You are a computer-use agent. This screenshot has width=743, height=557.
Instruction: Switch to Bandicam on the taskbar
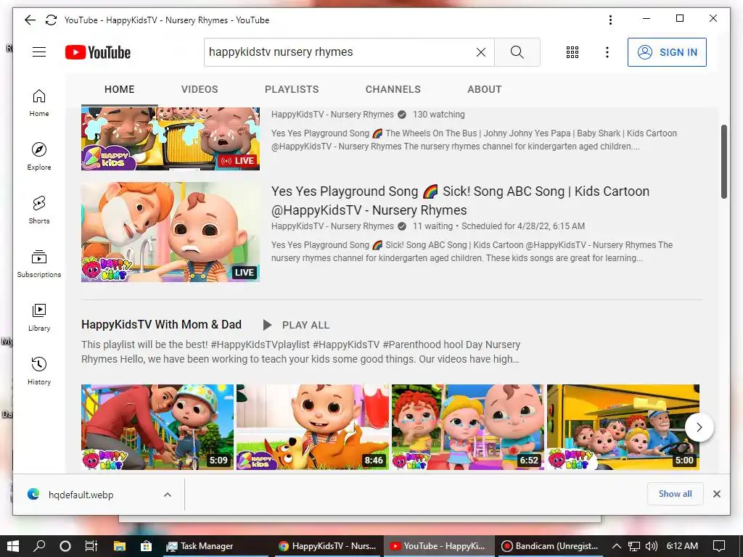pyautogui.click(x=550, y=546)
